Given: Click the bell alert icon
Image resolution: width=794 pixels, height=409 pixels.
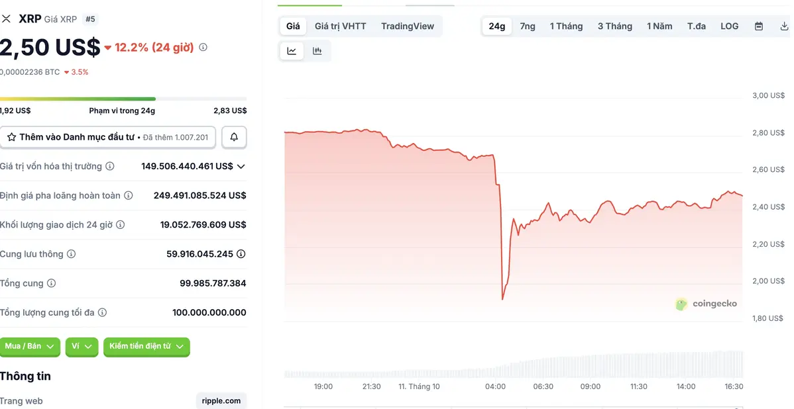Looking at the screenshot, I should pyautogui.click(x=234, y=137).
